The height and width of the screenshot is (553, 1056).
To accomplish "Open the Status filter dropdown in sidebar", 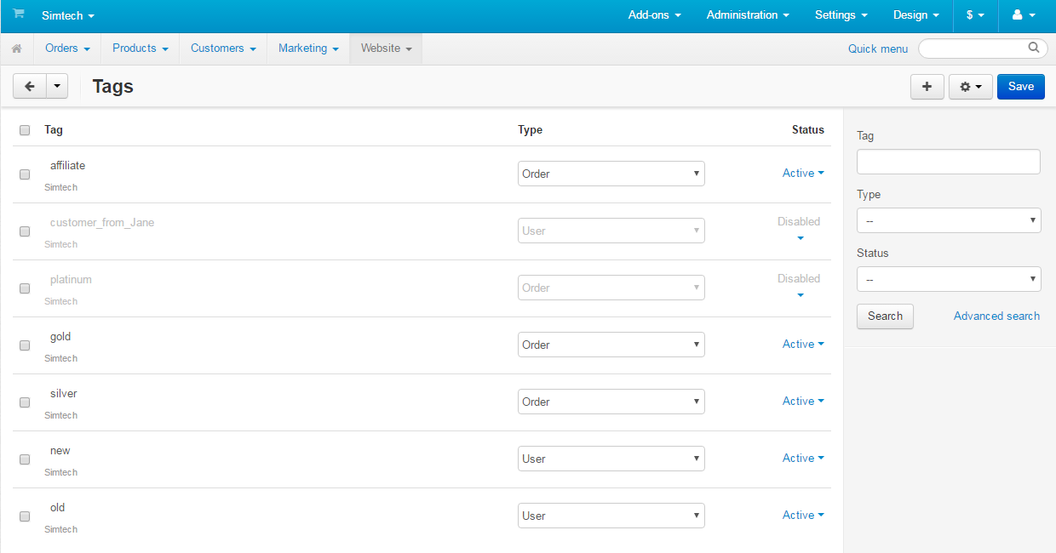I will 949,279.
